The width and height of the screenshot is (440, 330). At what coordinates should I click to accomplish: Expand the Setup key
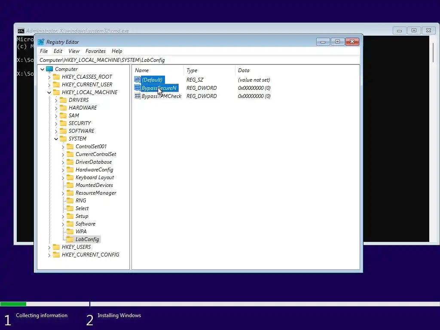(63, 217)
